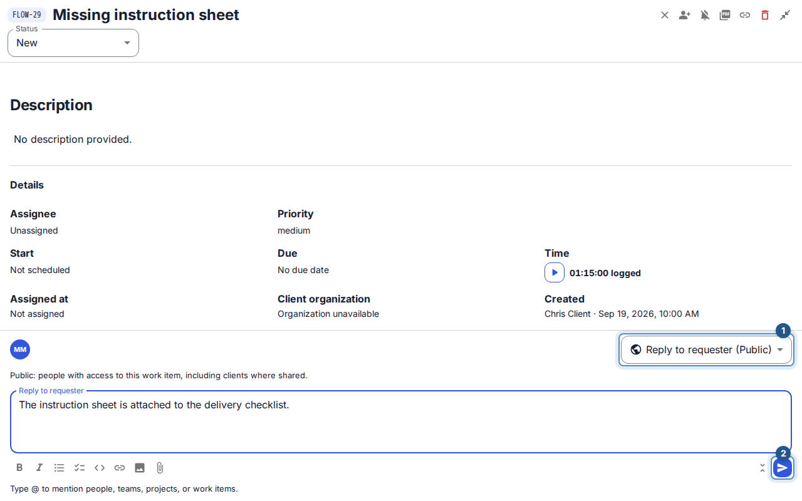Insert a checklist
Screen dimensions: 802x501
click(x=80, y=467)
